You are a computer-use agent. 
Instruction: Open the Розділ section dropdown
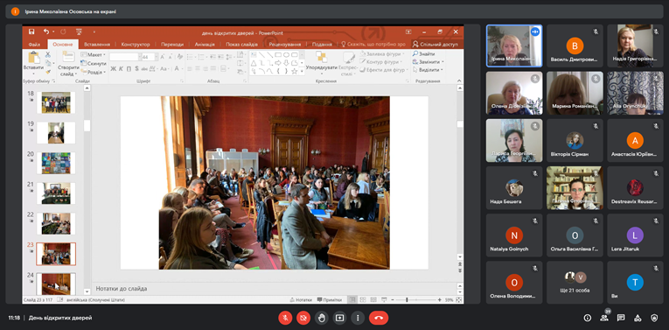pyautogui.click(x=93, y=72)
